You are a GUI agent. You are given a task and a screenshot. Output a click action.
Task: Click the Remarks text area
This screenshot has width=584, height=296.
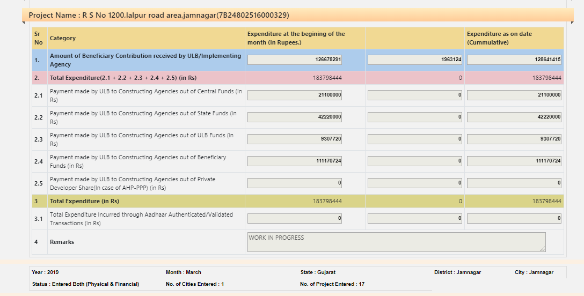[x=395, y=242]
